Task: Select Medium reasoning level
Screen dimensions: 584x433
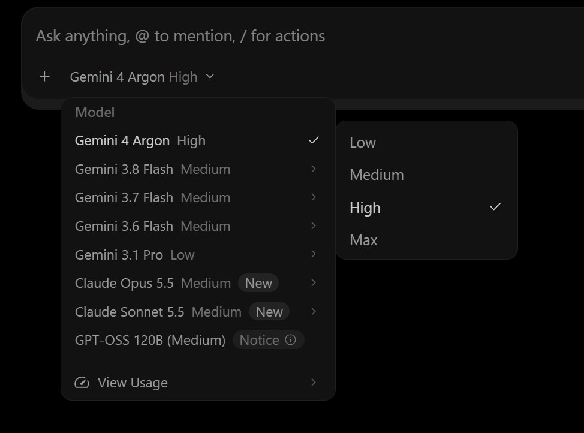Action: (427, 175)
